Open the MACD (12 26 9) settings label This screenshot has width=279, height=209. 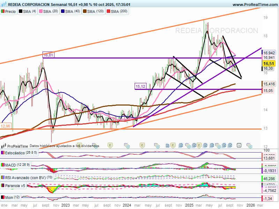17,165
